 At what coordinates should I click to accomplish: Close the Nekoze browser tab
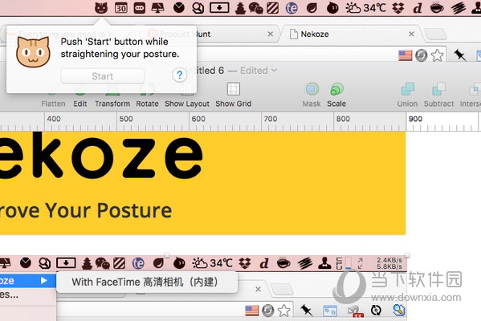pyautogui.click(x=412, y=34)
